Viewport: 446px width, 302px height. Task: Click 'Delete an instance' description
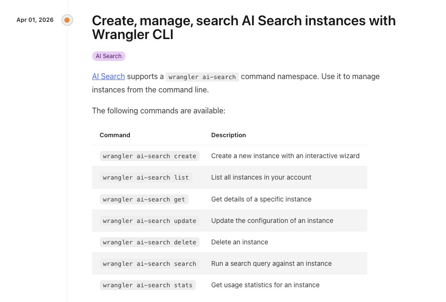pyautogui.click(x=240, y=242)
